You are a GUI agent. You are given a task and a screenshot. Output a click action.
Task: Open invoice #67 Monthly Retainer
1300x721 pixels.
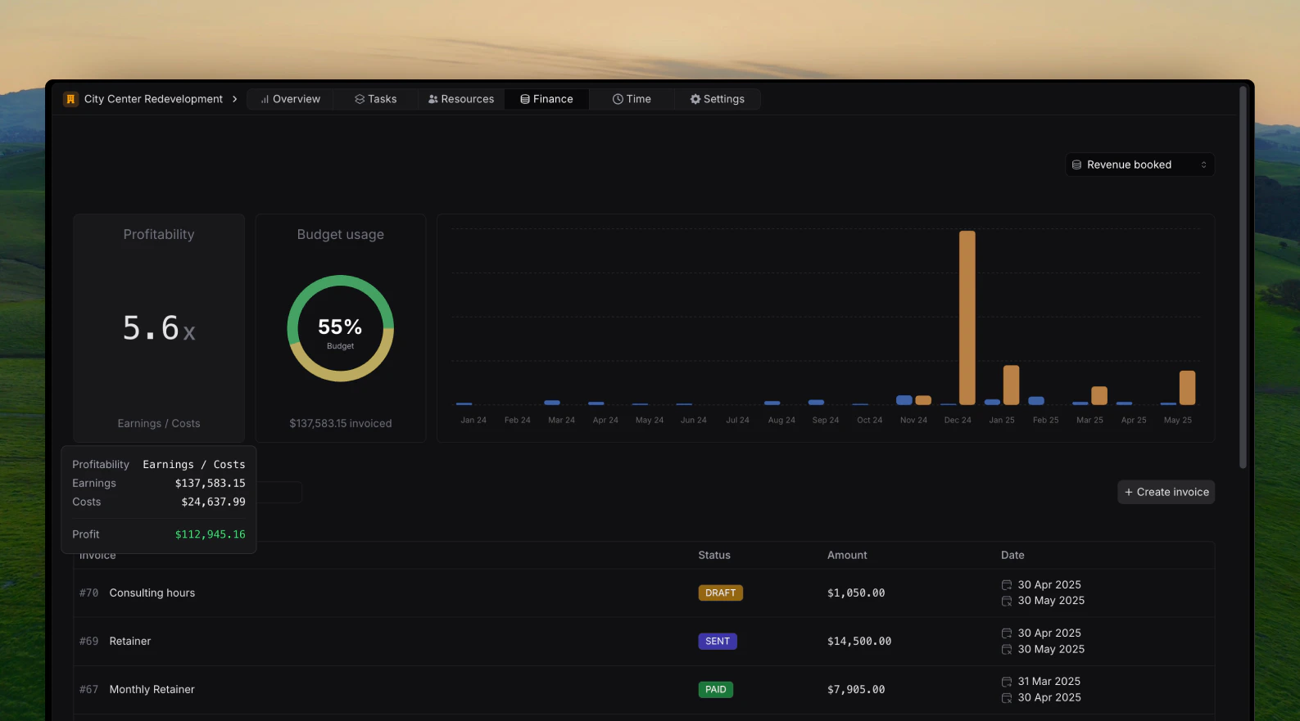point(644,690)
